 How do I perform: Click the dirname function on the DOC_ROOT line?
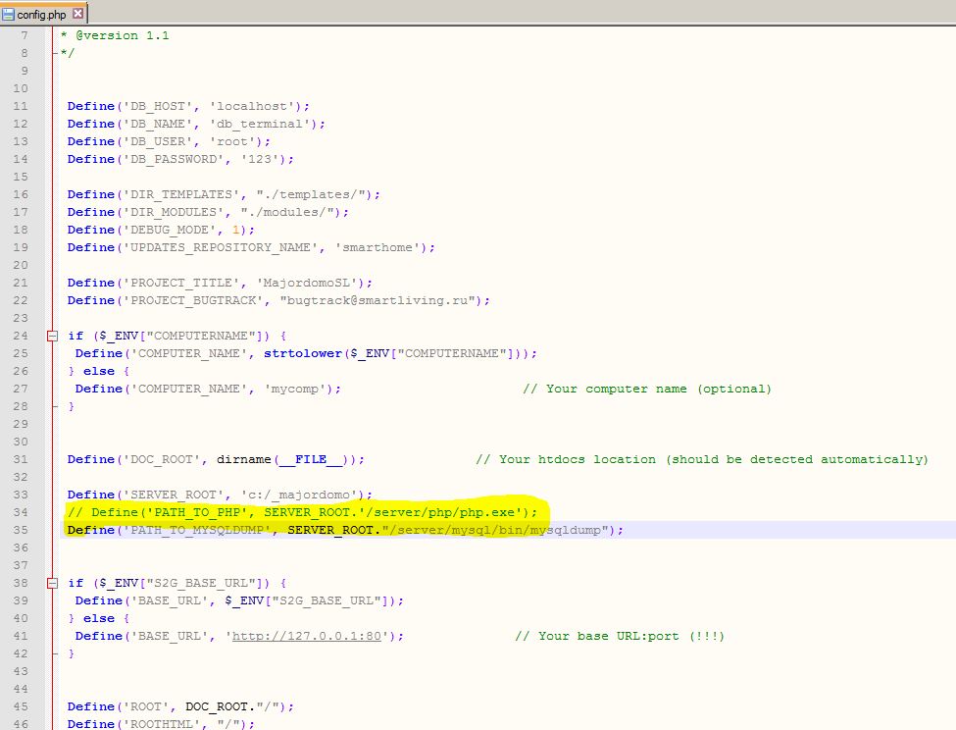(x=244, y=459)
